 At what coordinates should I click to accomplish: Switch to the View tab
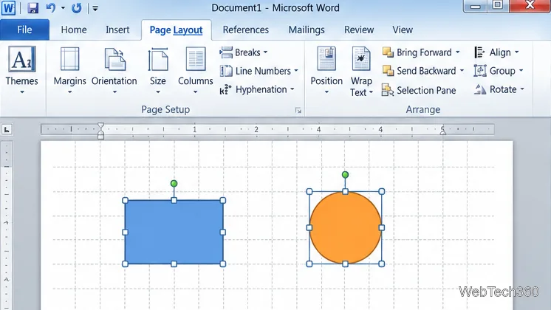[403, 30]
